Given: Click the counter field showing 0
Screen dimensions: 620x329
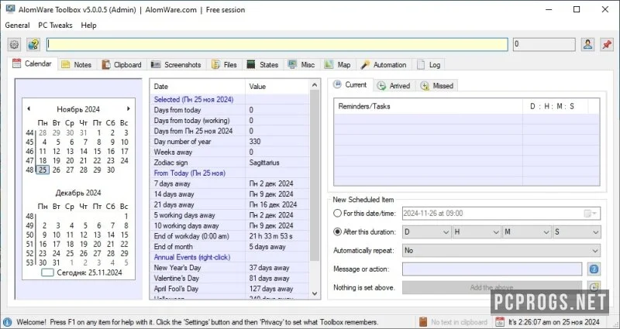Looking at the screenshot, I should (544, 44).
